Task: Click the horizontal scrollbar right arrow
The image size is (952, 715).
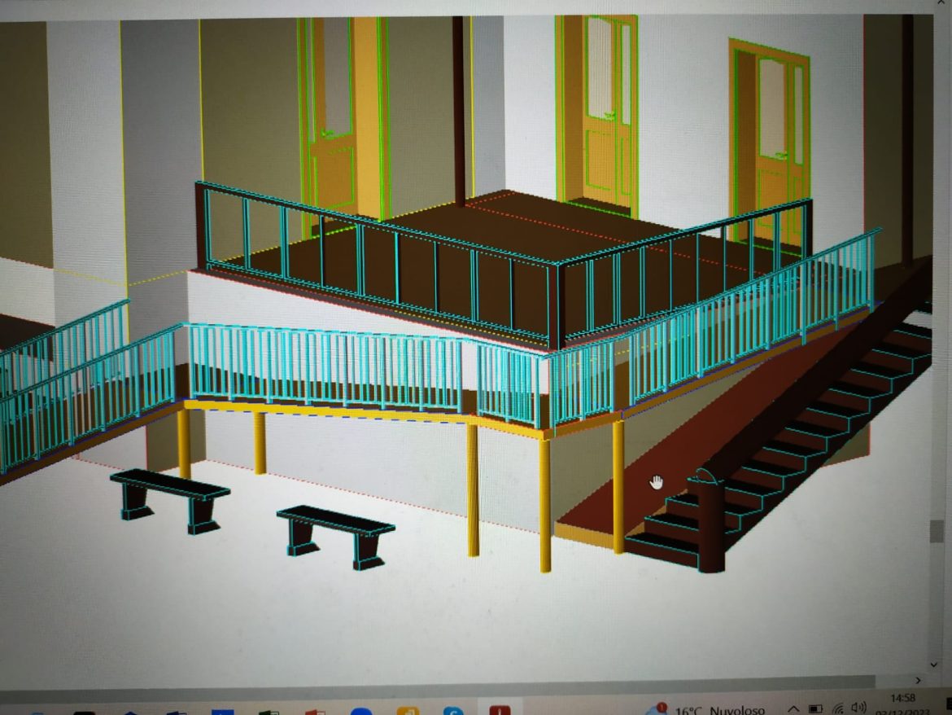Action: (x=919, y=680)
